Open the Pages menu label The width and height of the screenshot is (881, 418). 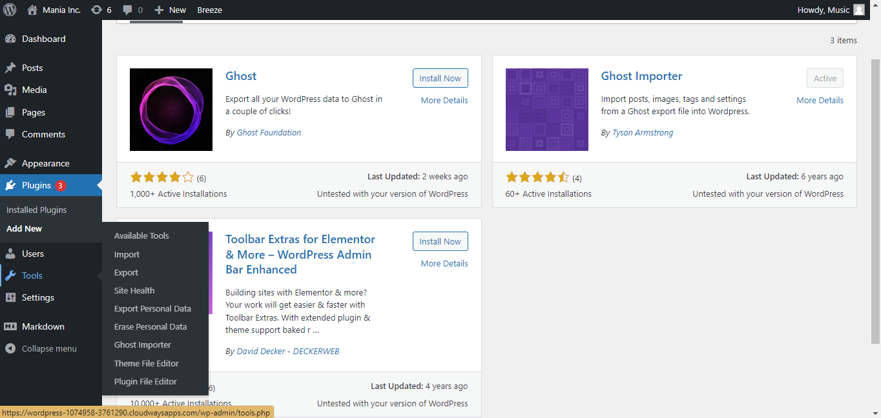coord(34,112)
